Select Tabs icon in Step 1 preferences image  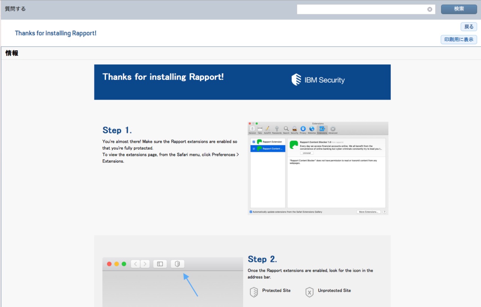260,130
